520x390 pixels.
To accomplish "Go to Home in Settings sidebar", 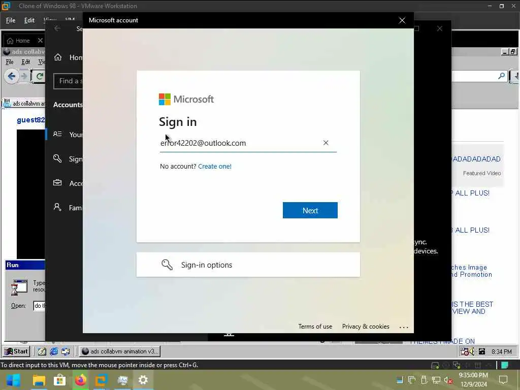I will [x=68, y=57].
